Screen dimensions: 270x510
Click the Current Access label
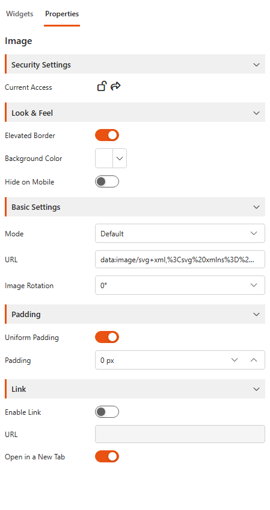tap(28, 87)
